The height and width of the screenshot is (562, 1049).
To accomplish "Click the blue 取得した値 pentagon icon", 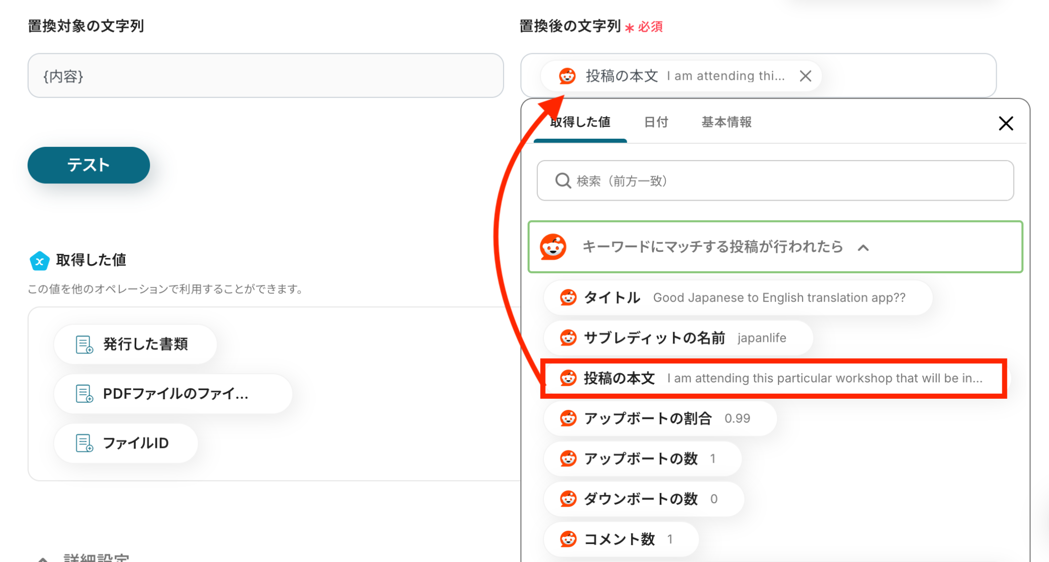I will coord(39,261).
